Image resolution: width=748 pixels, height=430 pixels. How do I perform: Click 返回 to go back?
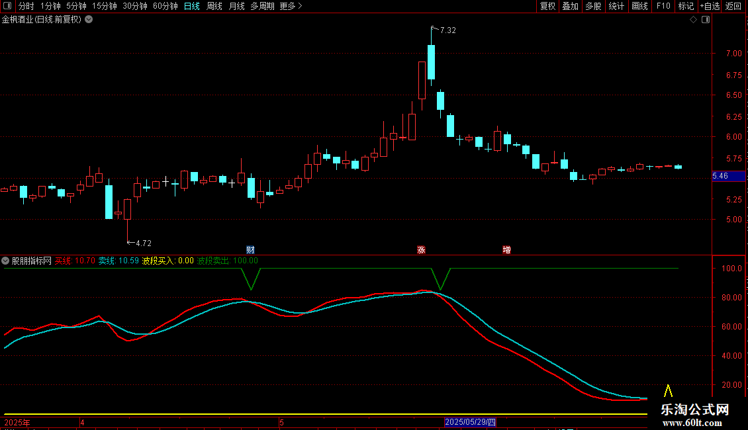[733, 6]
